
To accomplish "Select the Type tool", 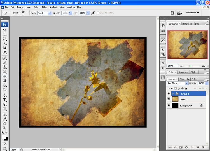I will coord(4,100).
